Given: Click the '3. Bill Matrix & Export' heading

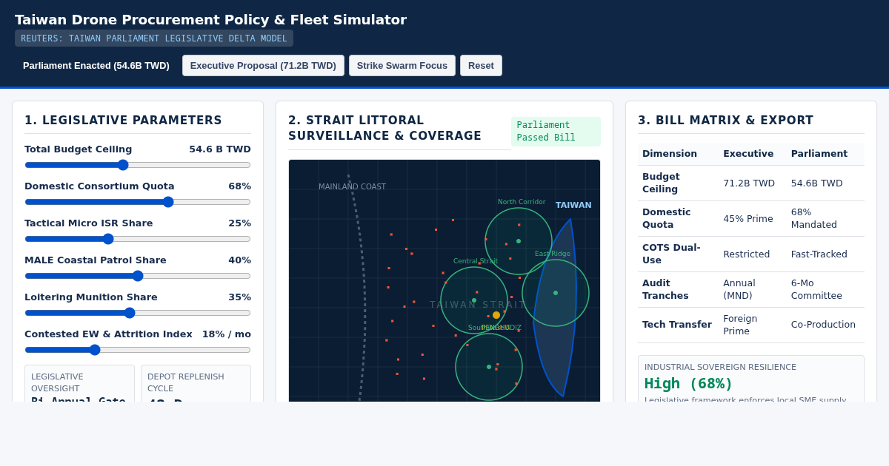Looking at the screenshot, I should [725, 121].
